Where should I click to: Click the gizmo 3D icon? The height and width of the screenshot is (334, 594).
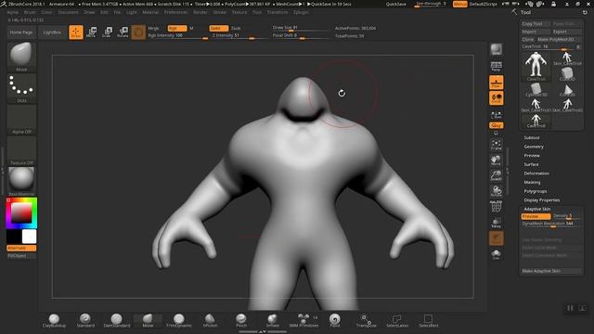click(x=138, y=32)
